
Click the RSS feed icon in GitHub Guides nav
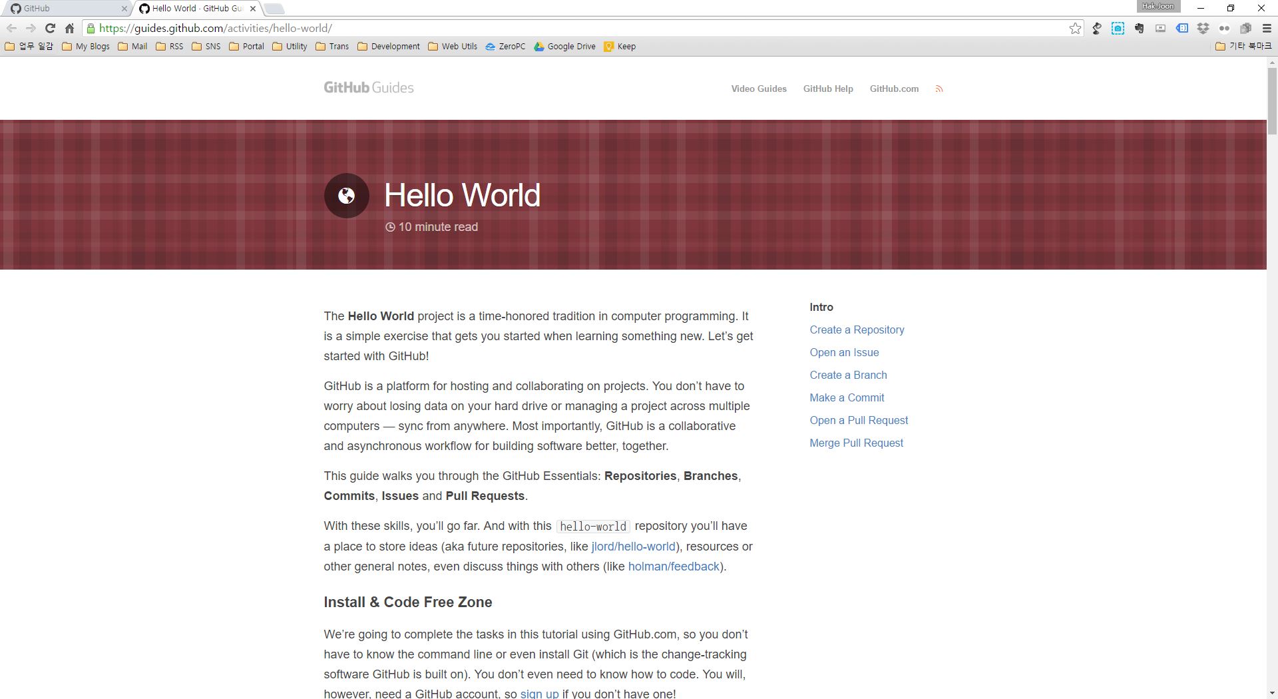point(939,88)
